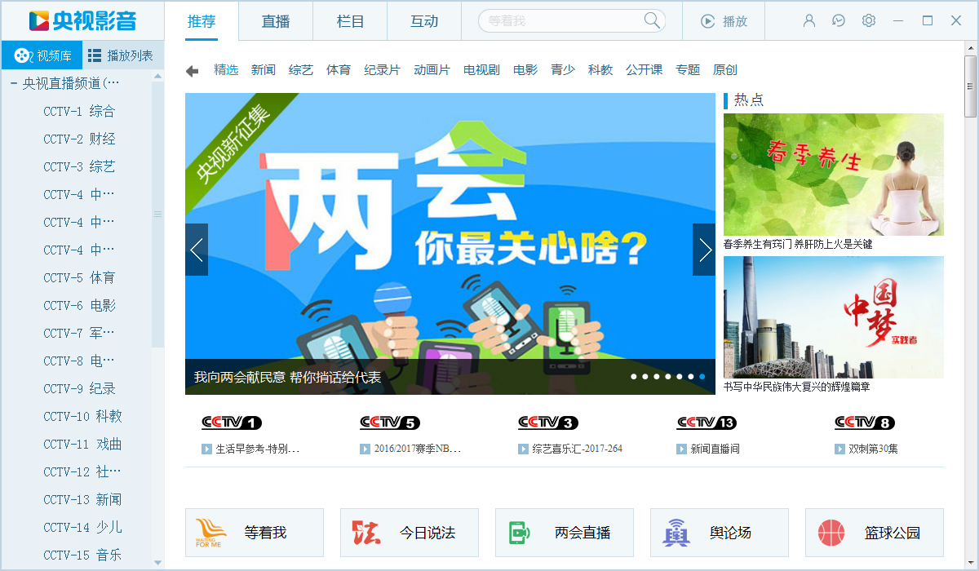Click the 央视影音 logo
This screenshot has height=571, width=979.
82,20
